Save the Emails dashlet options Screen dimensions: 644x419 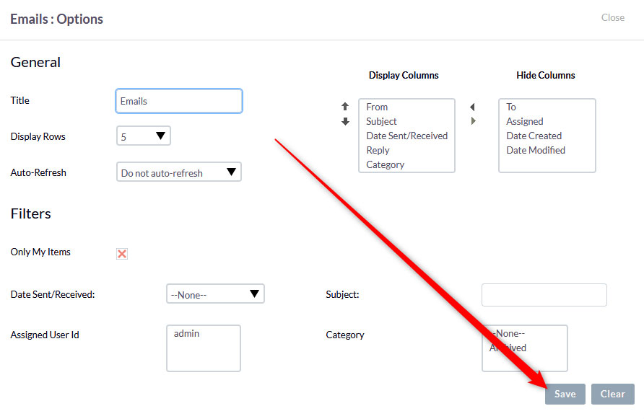[x=565, y=394]
